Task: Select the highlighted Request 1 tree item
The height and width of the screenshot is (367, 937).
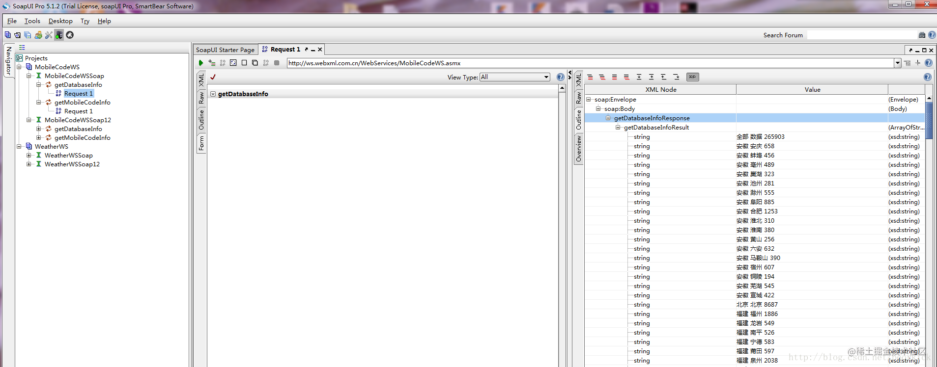Action: click(x=79, y=93)
